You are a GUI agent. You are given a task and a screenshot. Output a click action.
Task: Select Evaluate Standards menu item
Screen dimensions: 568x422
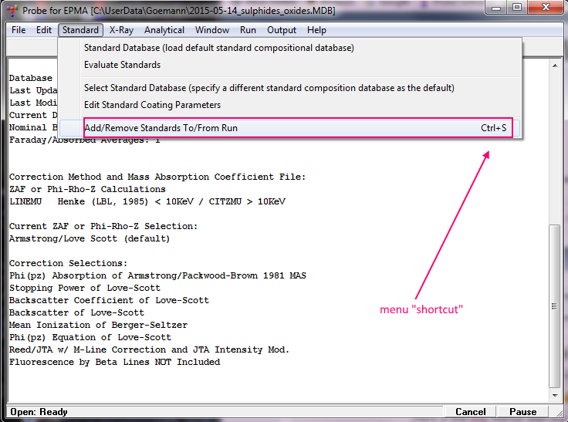click(122, 65)
